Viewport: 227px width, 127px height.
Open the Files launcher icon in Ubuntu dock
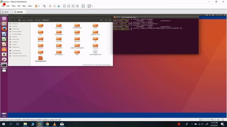click(x=4, y=24)
